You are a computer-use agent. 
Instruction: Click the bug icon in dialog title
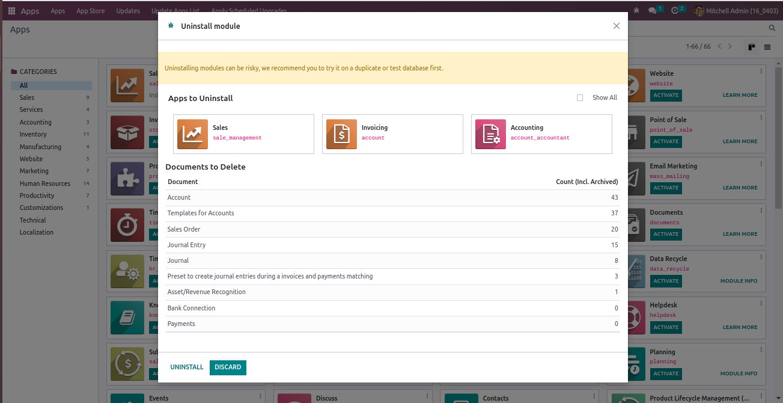pos(171,26)
